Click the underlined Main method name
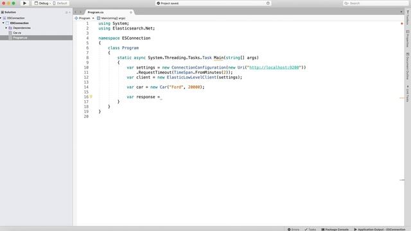411x231 pixels. tap(218, 58)
